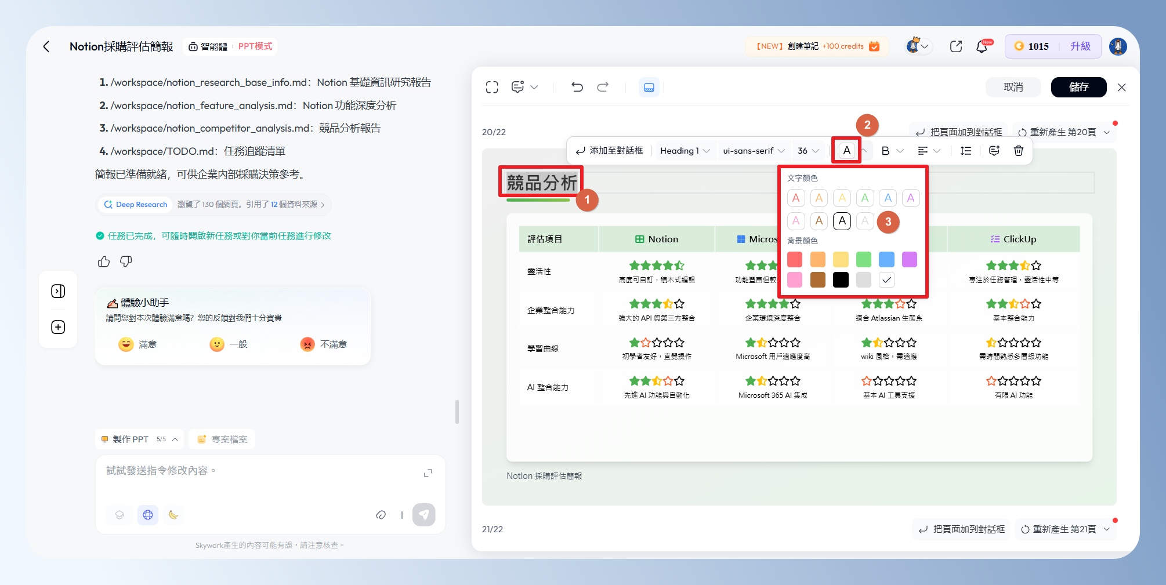This screenshot has height=585, width=1166.
Task: Pick the black background color swatch
Action: (841, 280)
